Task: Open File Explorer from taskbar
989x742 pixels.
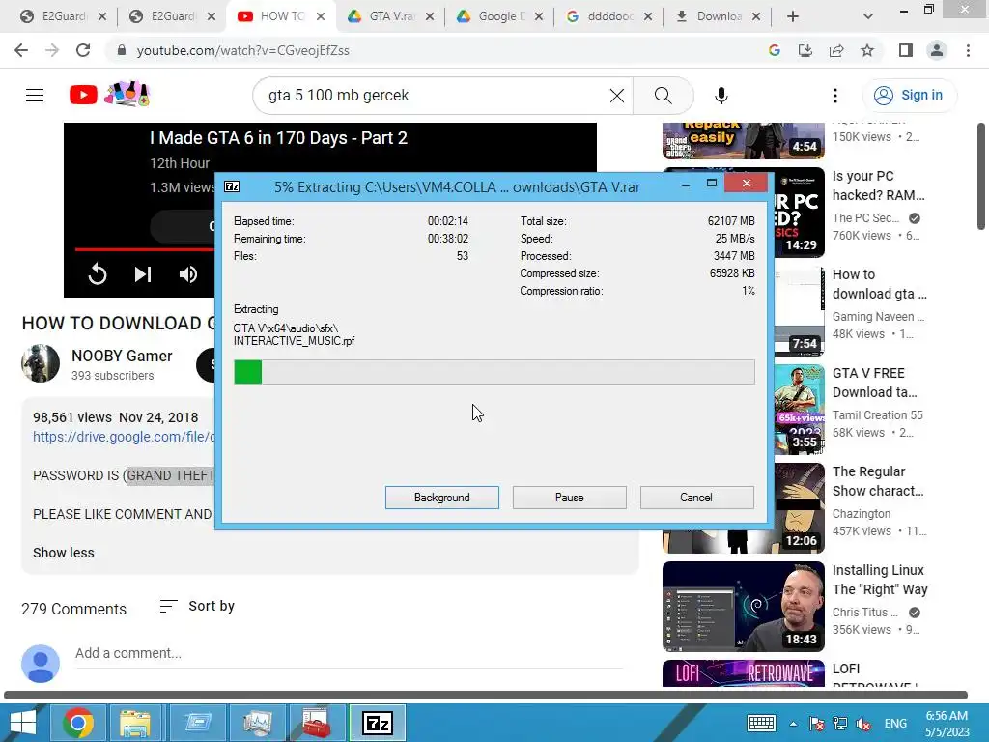Action: point(135,723)
